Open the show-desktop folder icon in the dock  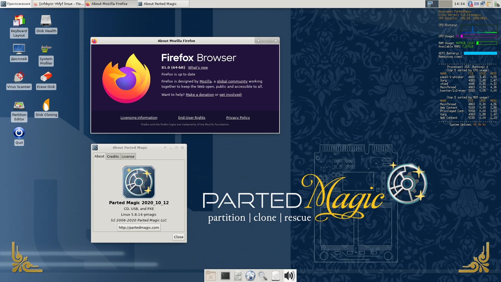pyautogui.click(x=211, y=276)
